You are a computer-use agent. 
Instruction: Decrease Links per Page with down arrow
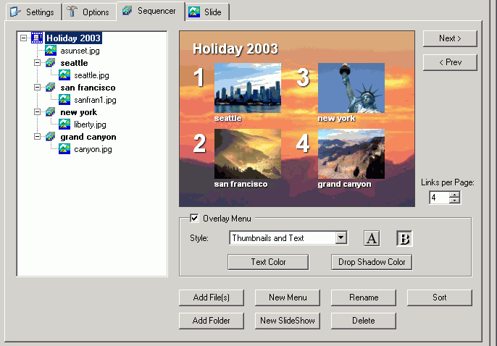[x=454, y=201]
